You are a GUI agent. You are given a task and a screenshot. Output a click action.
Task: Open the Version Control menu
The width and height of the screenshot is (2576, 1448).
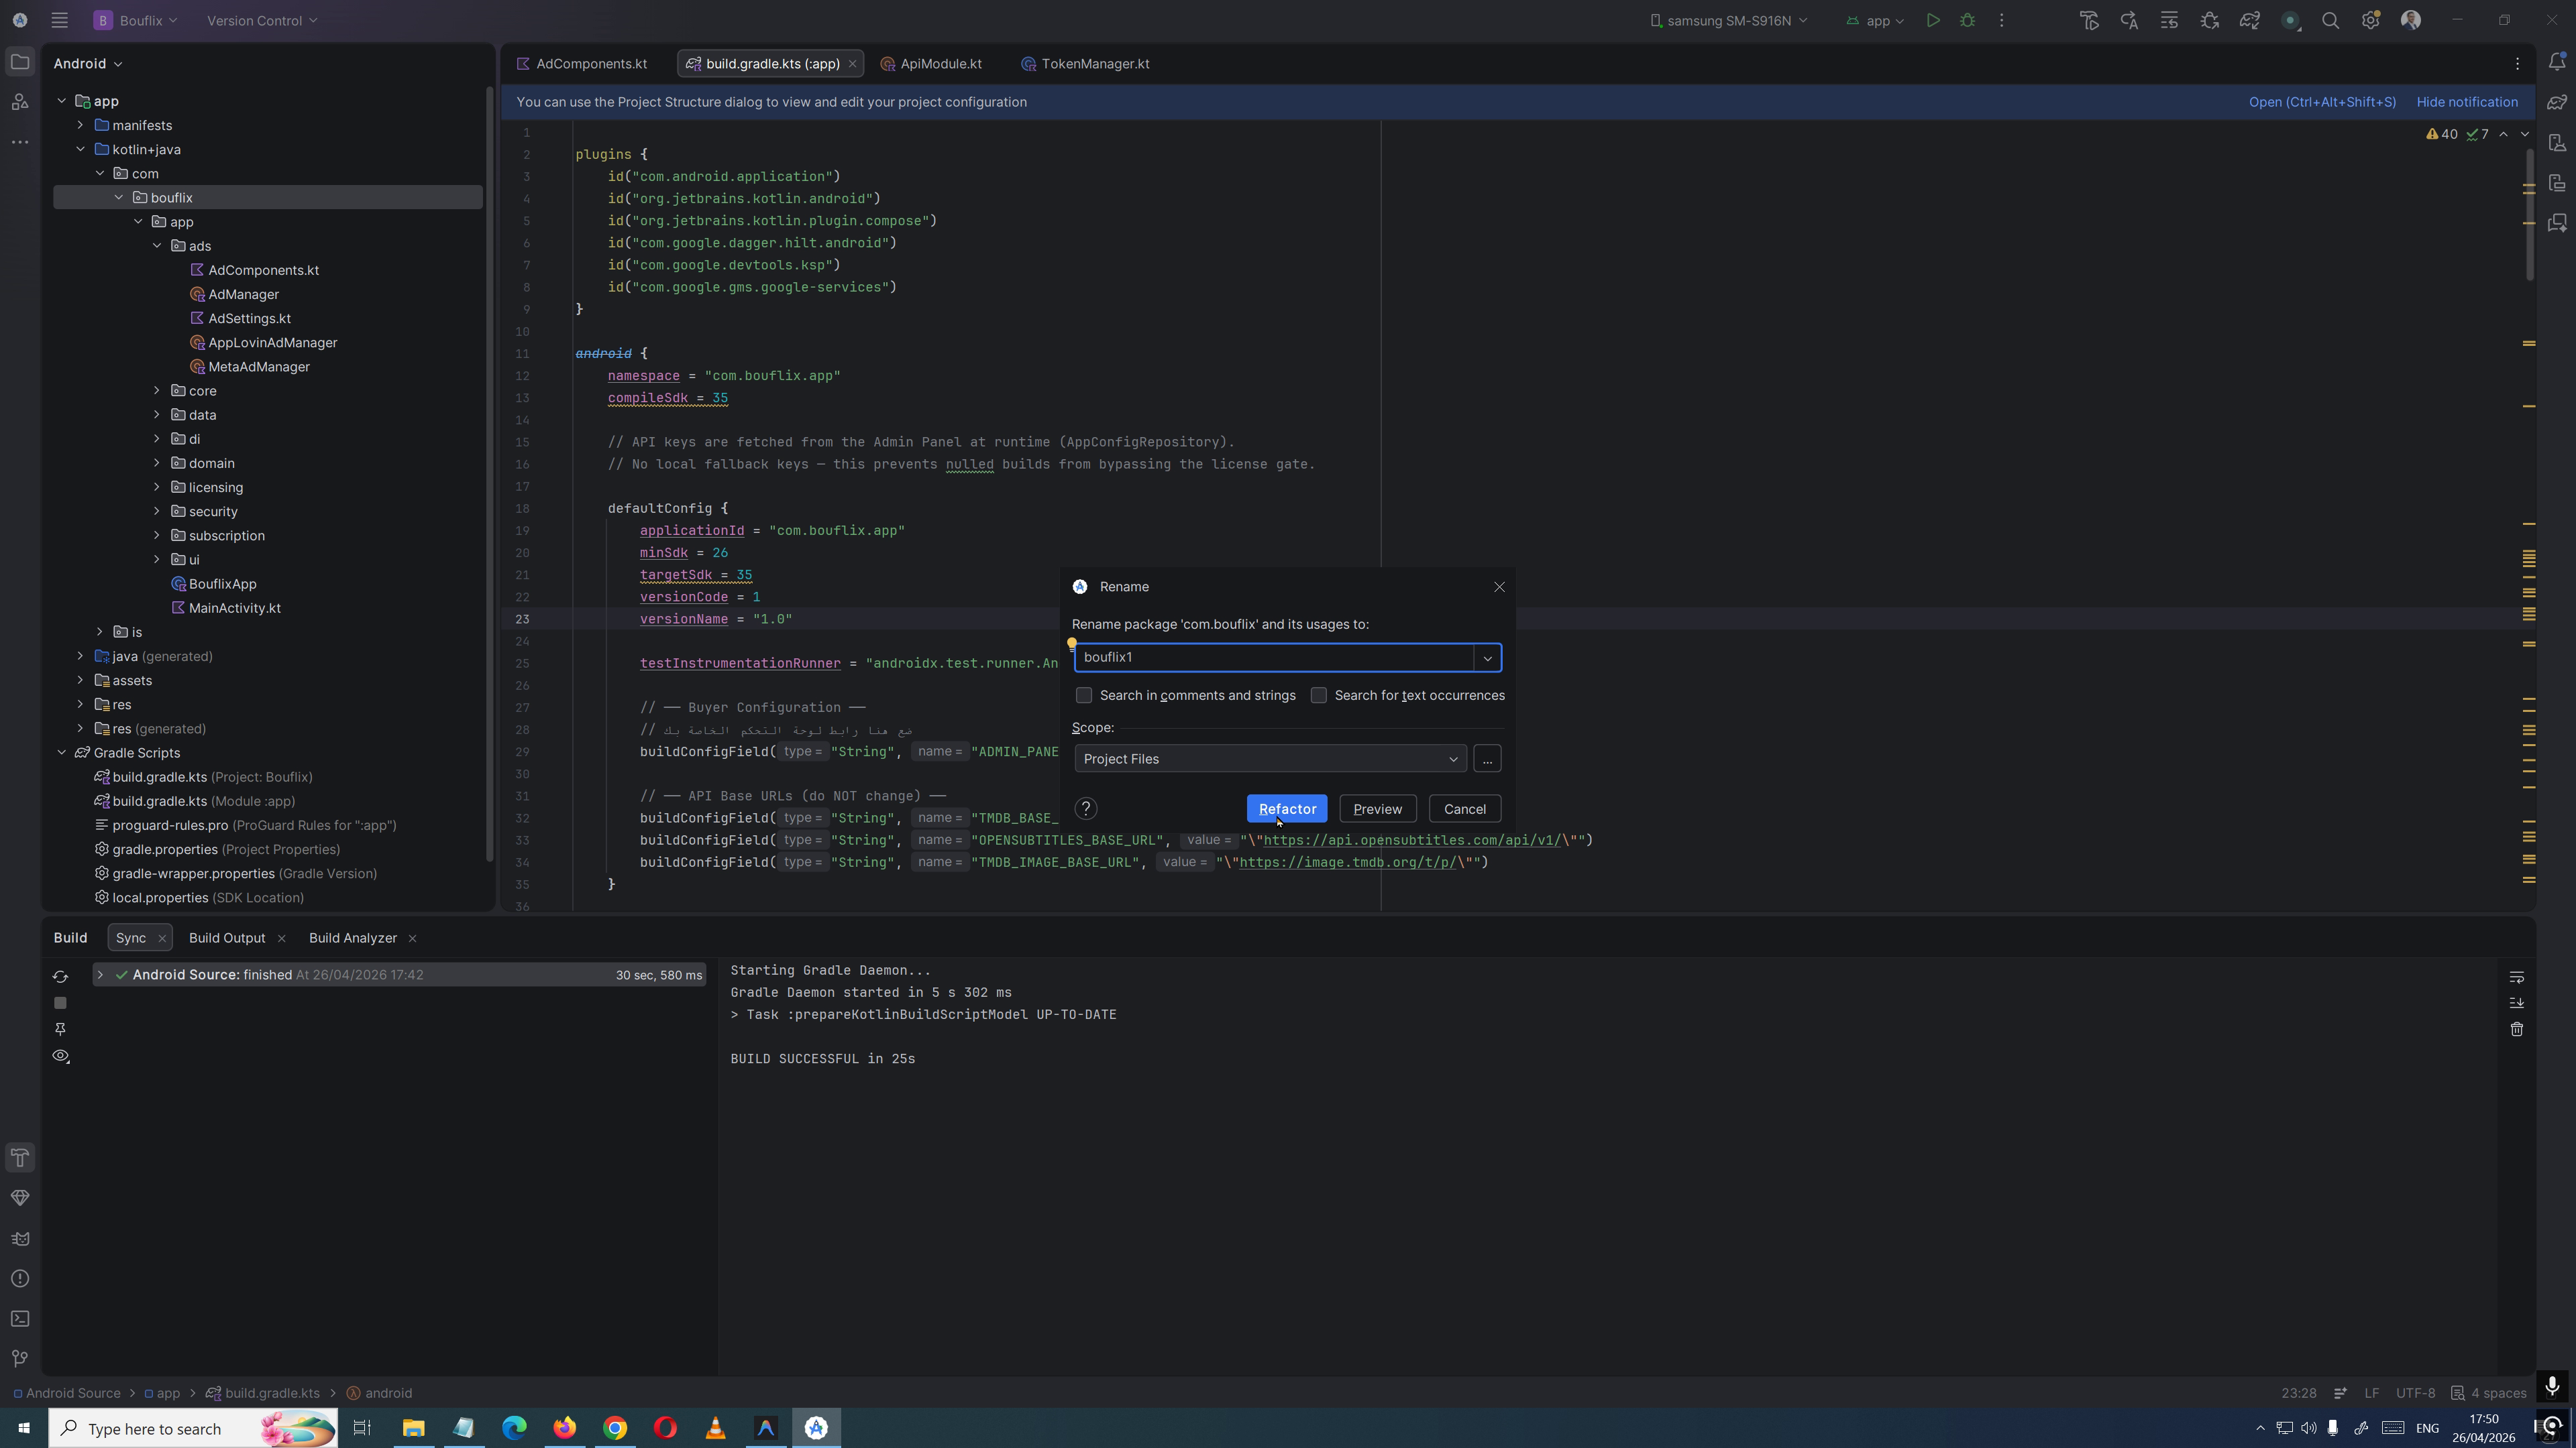262,20
